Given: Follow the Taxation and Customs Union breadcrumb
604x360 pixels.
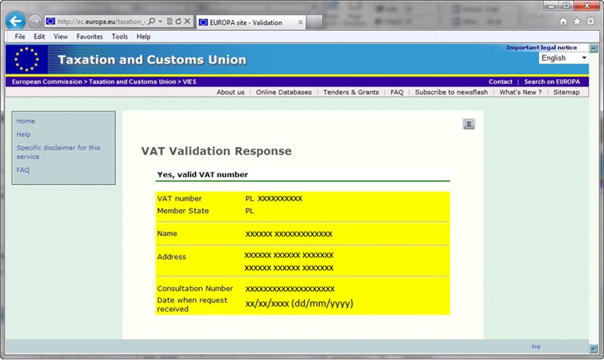Looking at the screenshot, I should tap(132, 81).
